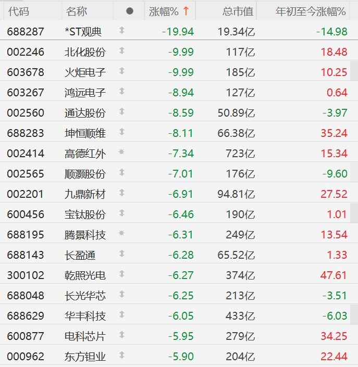The image size is (358, 367).
Task: Open stock name 高德红外
Action: tap(85, 154)
